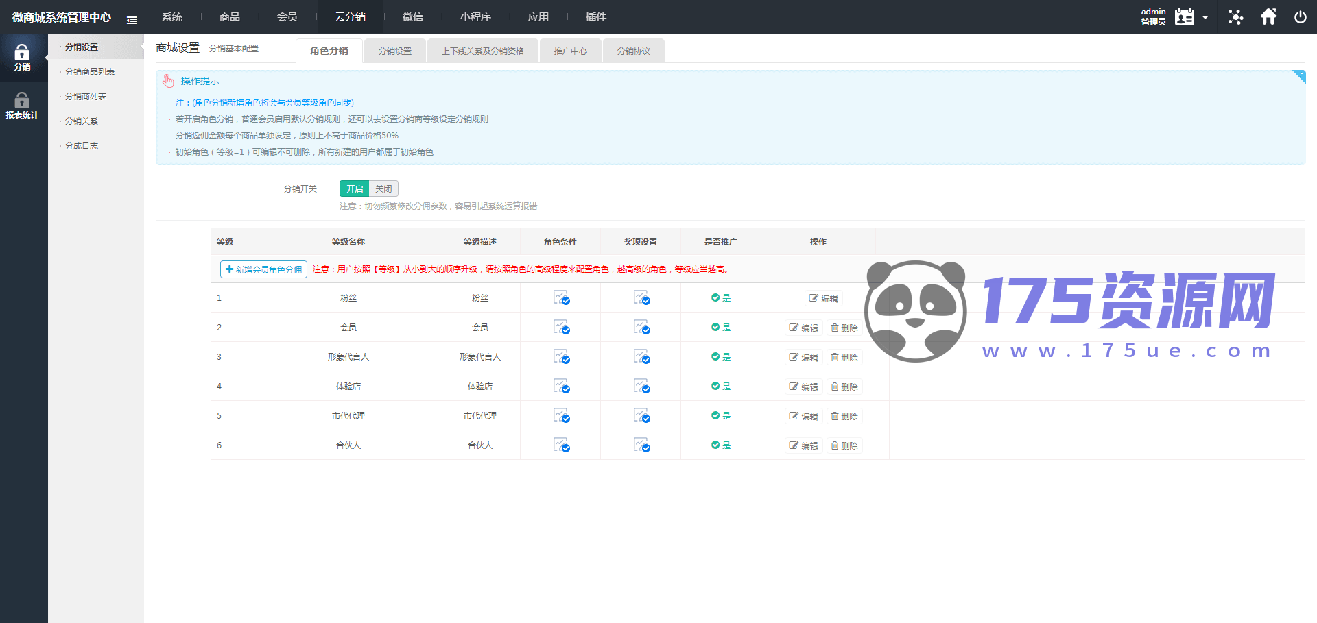Edit the 粉丝 role row

pyautogui.click(x=823, y=298)
